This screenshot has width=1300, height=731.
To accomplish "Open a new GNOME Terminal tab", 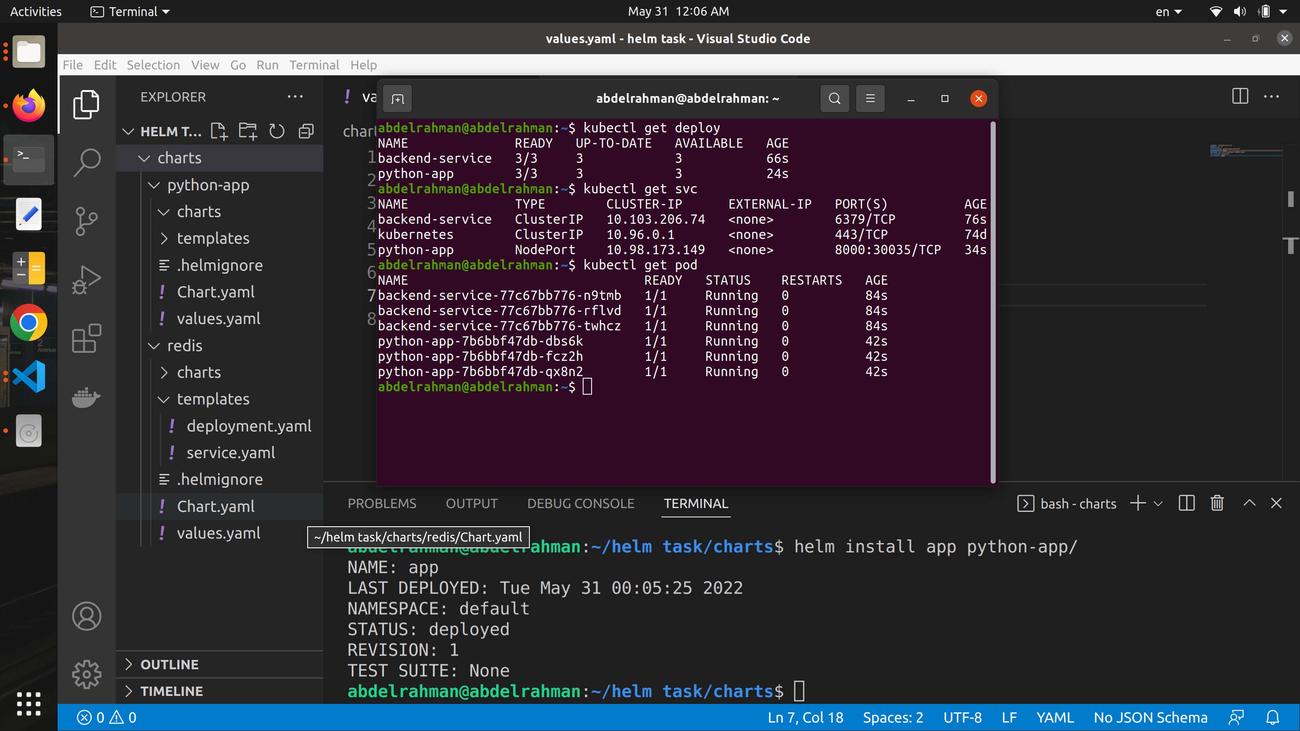I will (397, 99).
